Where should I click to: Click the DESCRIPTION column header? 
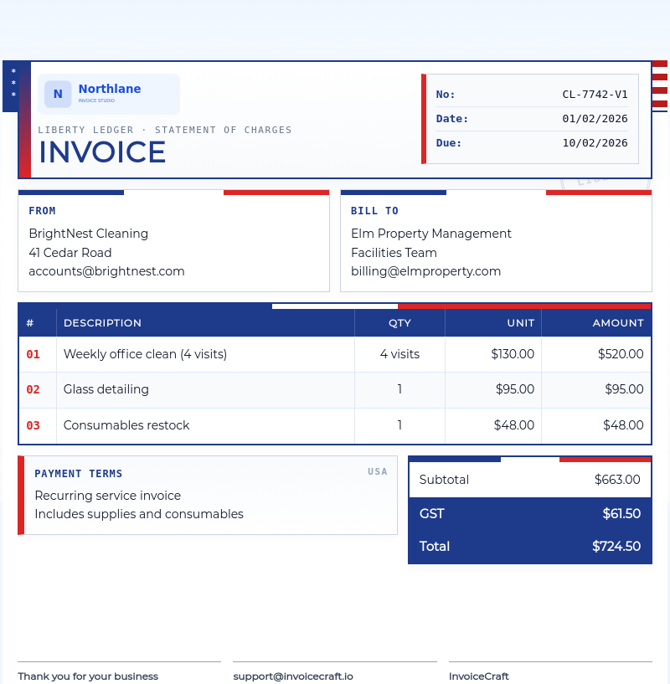tap(102, 323)
